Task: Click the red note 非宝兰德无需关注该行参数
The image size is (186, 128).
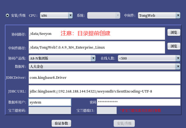Action: click(x=140, y=110)
